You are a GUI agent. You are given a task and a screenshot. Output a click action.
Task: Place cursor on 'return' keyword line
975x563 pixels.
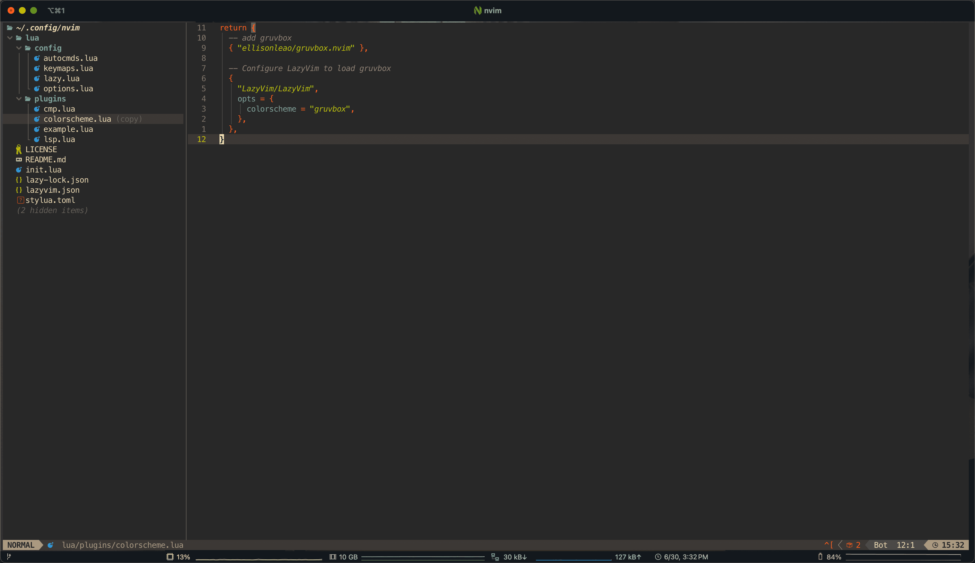click(x=233, y=28)
